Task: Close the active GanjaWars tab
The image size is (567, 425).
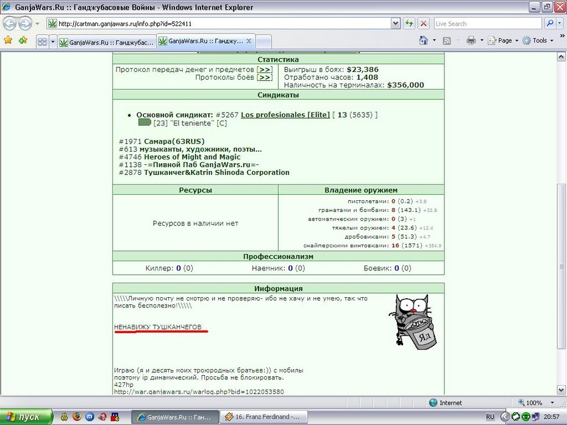Action: (x=249, y=41)
